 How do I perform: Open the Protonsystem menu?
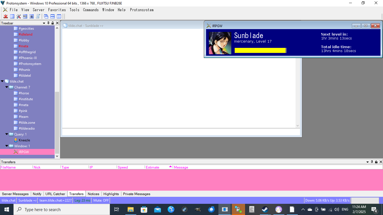point(142,10)
